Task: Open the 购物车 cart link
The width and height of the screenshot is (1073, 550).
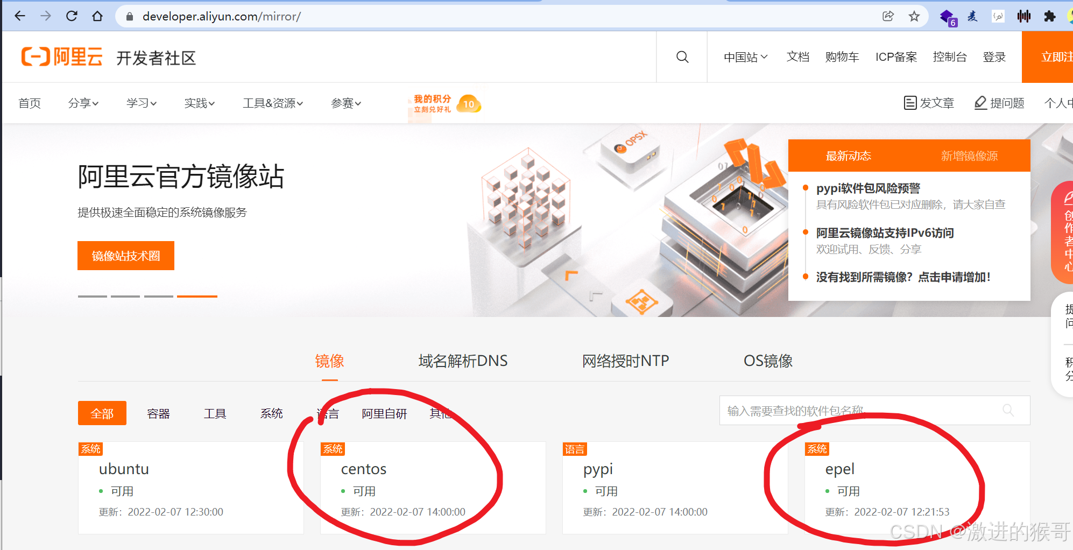Action: pos(842,57)
